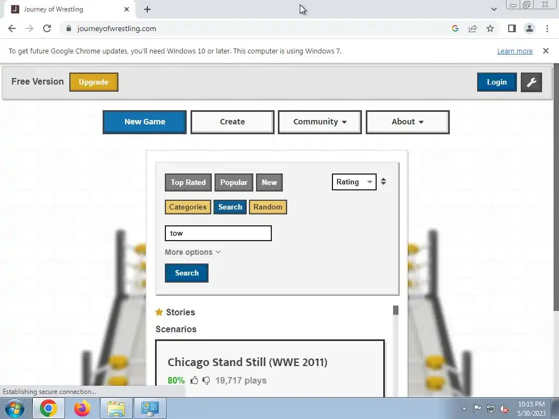Open the Create menu button

point(233,122)
